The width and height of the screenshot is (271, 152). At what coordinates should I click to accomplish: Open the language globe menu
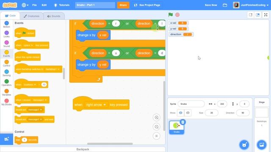click(25, 5)
